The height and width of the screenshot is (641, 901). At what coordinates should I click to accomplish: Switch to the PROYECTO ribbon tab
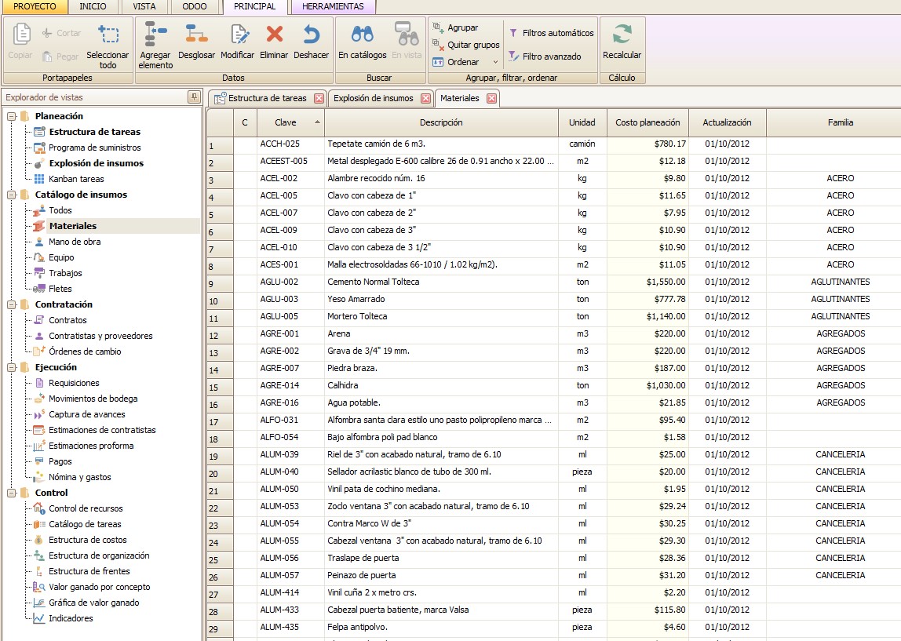pyautogui.click(x=35, y=7)
